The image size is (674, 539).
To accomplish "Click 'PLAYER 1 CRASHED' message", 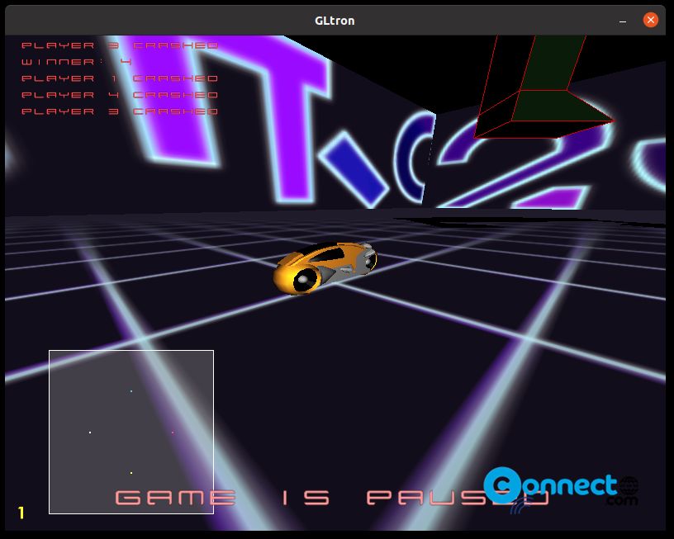I will tap(120, 78).
